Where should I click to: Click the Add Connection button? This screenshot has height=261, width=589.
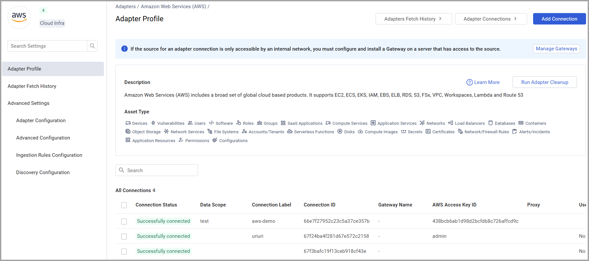pos(560,19)
